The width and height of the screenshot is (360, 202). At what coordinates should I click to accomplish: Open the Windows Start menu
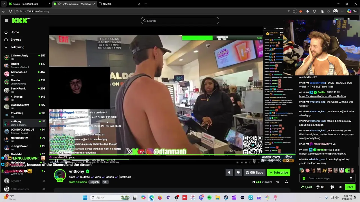pos(85,198)
